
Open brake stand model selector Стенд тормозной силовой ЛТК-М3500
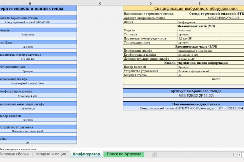tap(38, 22)
